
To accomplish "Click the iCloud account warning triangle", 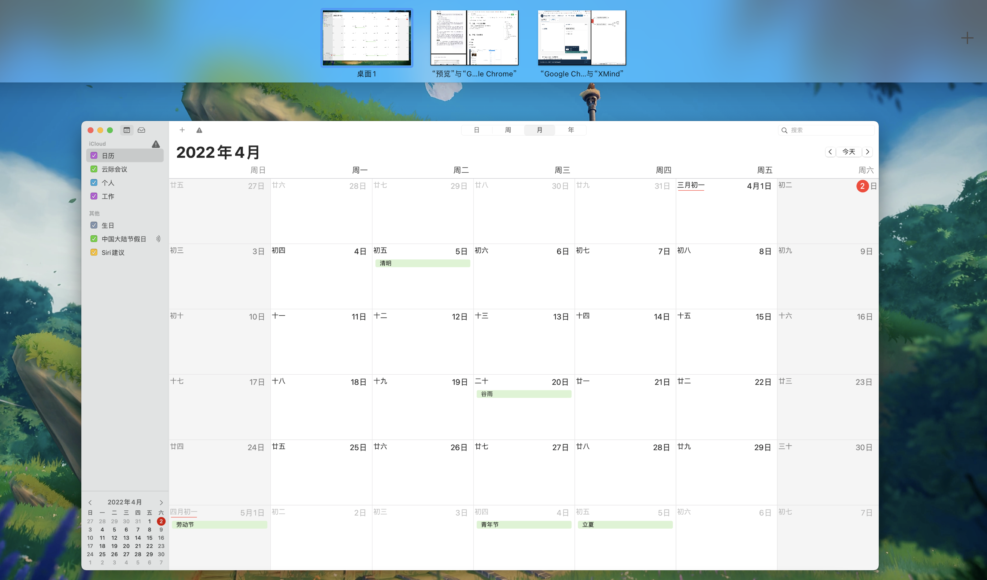I will coord(156,144).
